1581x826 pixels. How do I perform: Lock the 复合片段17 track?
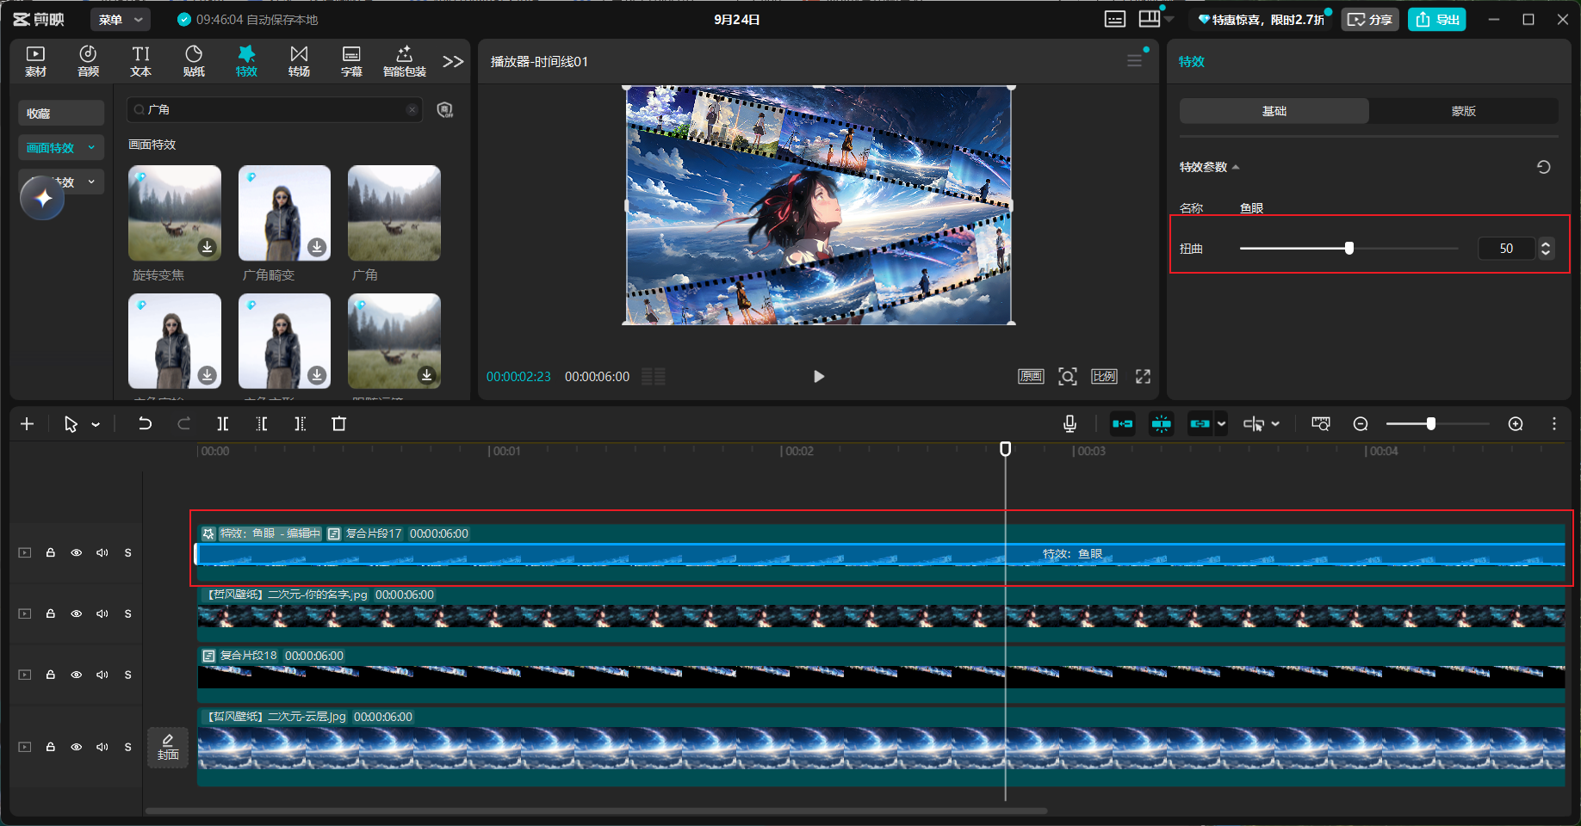point(51,552)
